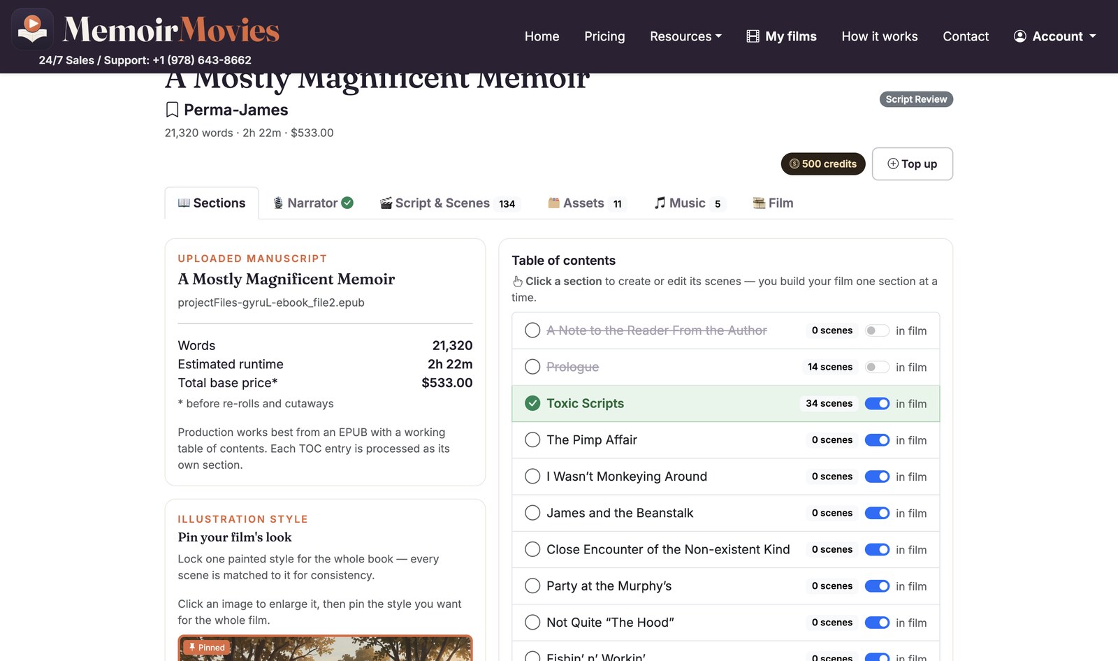Viewport: 1118px width, 661px height.
Task: Open the Contact page
Action: coord(966,36)
